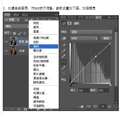The image size is (131, 116).
Task: Clip adjustment to layer icon at Properties bottom
Action: coord(81,107)
